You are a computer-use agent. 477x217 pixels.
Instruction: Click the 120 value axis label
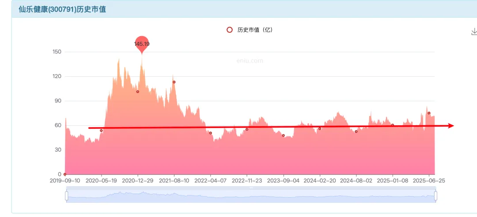pyautogui.click(x=57, y=76)
